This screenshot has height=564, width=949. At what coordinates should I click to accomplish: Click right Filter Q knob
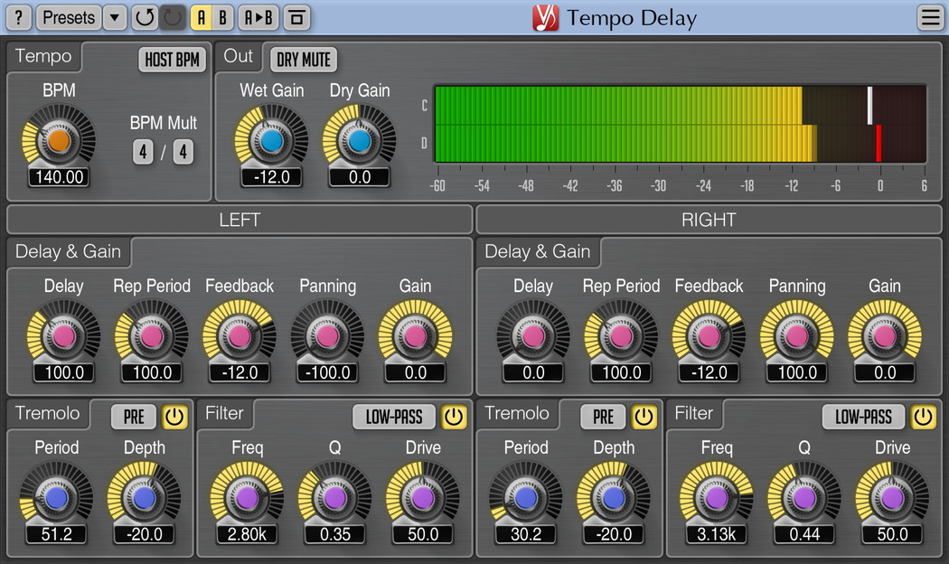click(x=804, y=498)
